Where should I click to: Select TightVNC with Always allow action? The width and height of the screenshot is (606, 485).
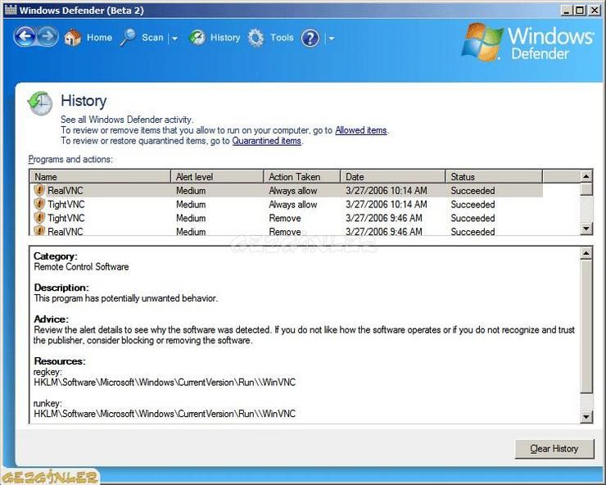[x=287, y=204]
